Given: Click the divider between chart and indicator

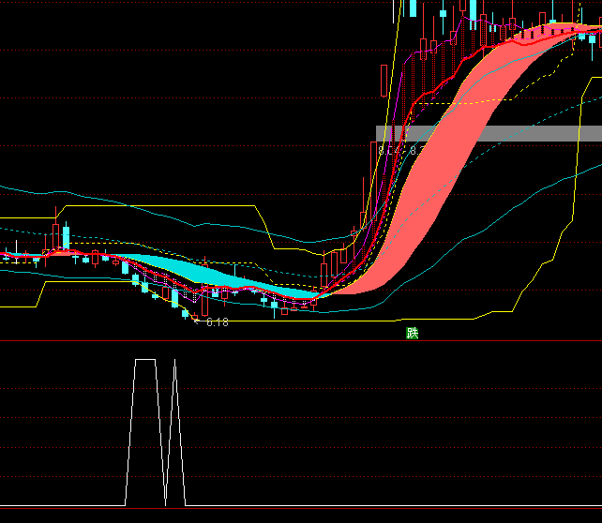Looking at the screenshot, I should click(300, 341).
